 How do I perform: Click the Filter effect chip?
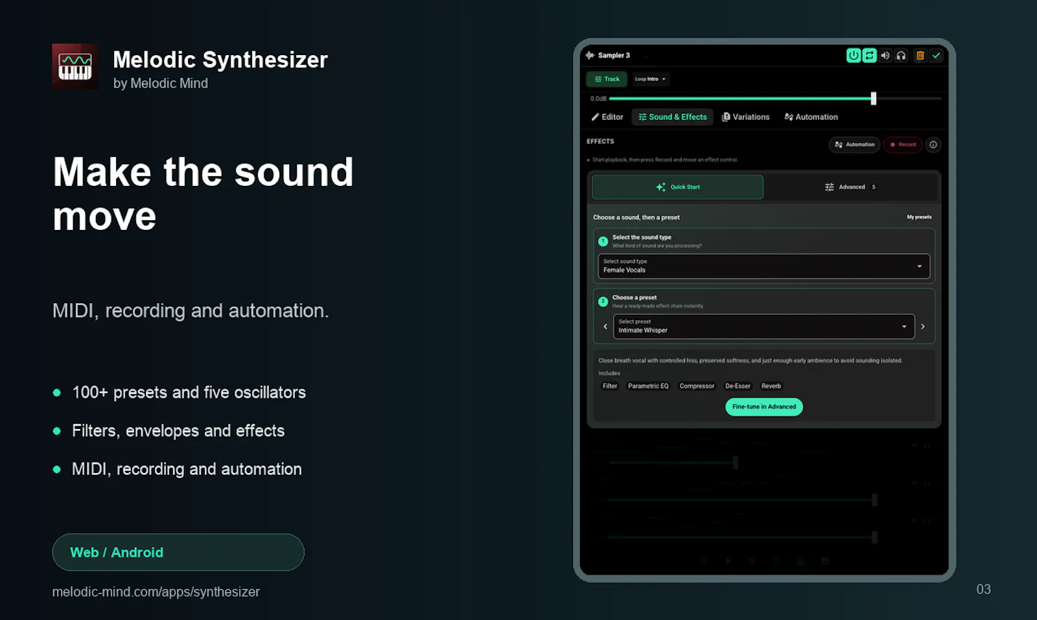coord(610,386)
